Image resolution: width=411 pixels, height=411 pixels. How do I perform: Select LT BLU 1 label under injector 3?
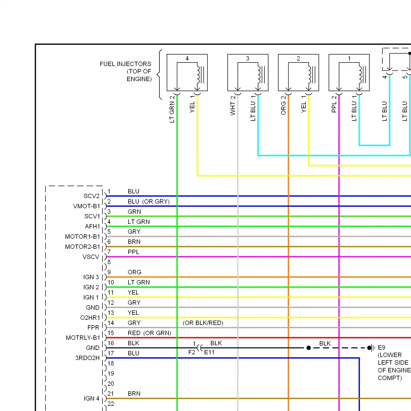(253, 108)
